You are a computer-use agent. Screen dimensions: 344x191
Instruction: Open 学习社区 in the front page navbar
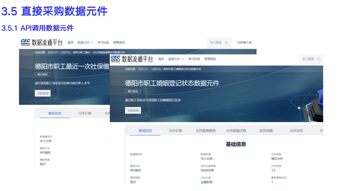click(194, 59)
